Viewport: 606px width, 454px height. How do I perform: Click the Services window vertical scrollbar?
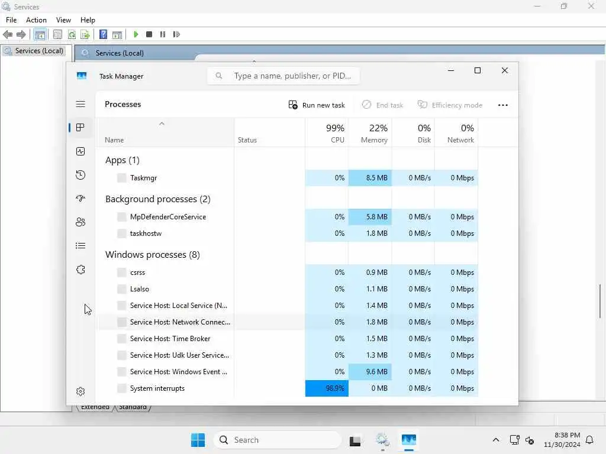point(600,301)
